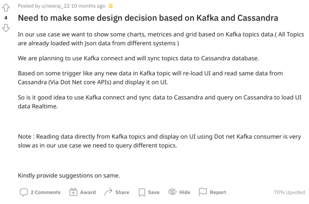Click the bookmark Save icon
Viewport: 309px width, 204px height.
click(x=142, y=192)
